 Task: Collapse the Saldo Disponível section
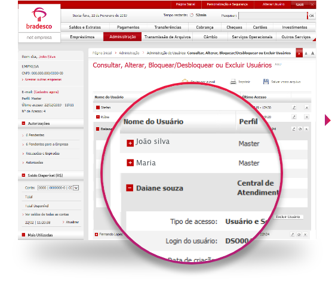tap(23, 175)
